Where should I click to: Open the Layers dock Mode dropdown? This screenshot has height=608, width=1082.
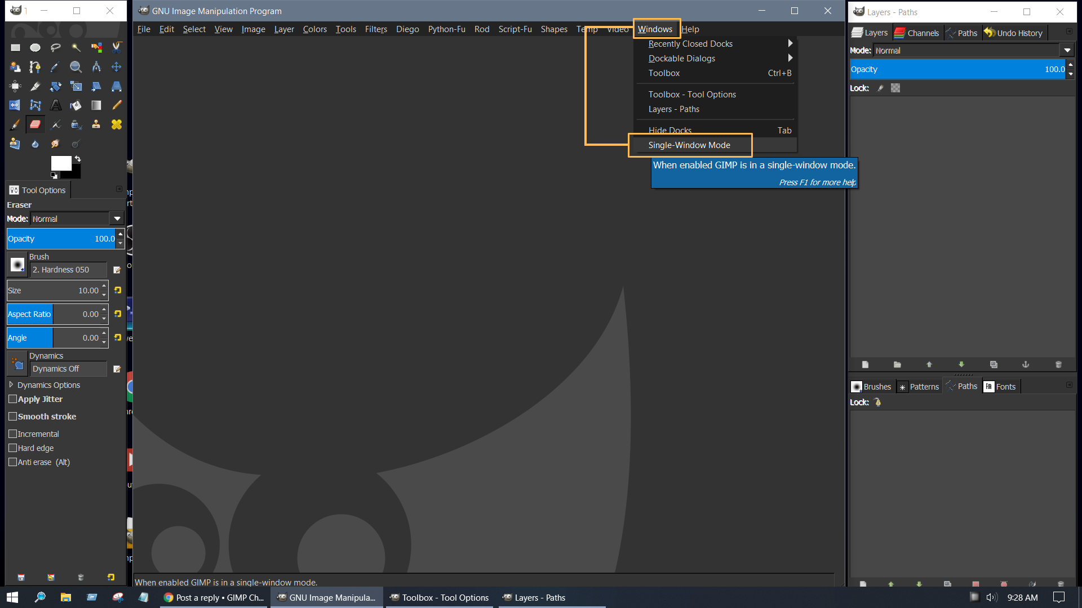[973, 51]
